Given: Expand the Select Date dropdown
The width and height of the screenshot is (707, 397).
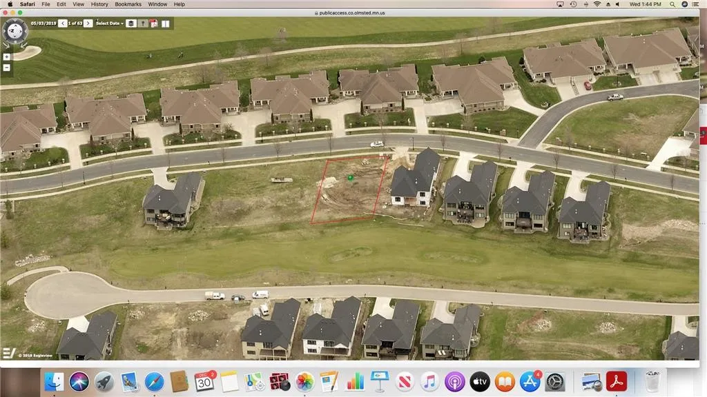Looking at the screenshot, I should point(110,23).
